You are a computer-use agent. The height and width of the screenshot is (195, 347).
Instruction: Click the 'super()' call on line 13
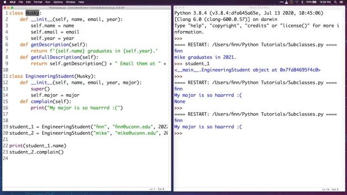[x=40, y=89]
